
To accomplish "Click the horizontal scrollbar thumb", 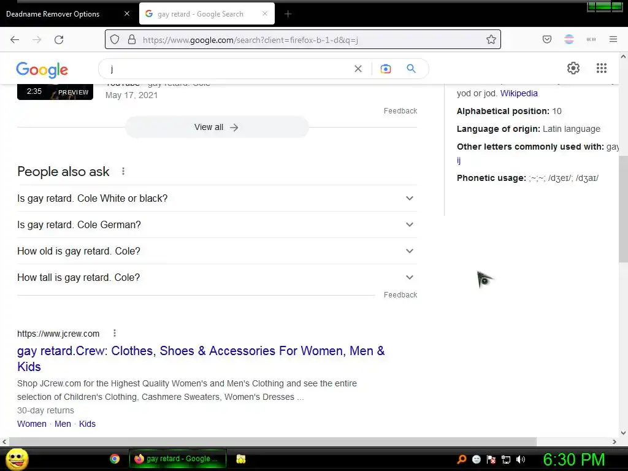I will pyautogui.click(x=272, y=442).
